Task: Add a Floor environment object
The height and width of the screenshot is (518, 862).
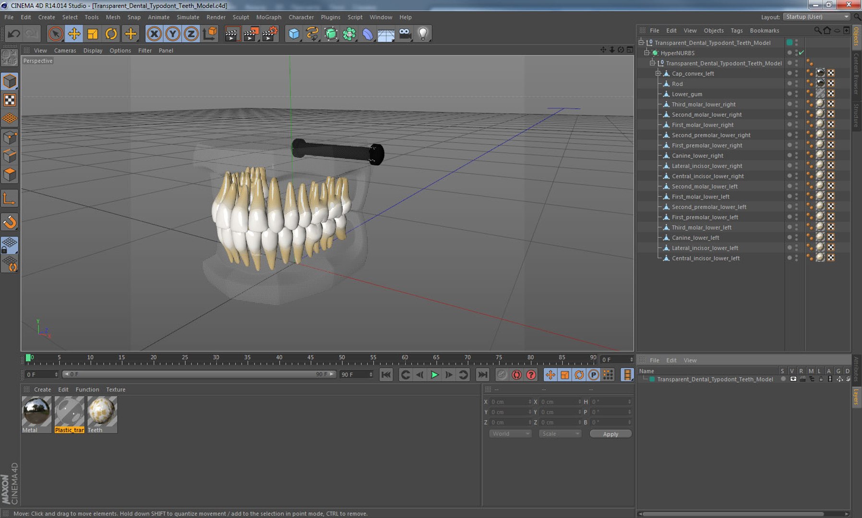Action: point(386,34)
